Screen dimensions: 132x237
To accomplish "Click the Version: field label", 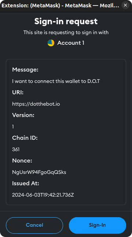I will click(23, 115).
